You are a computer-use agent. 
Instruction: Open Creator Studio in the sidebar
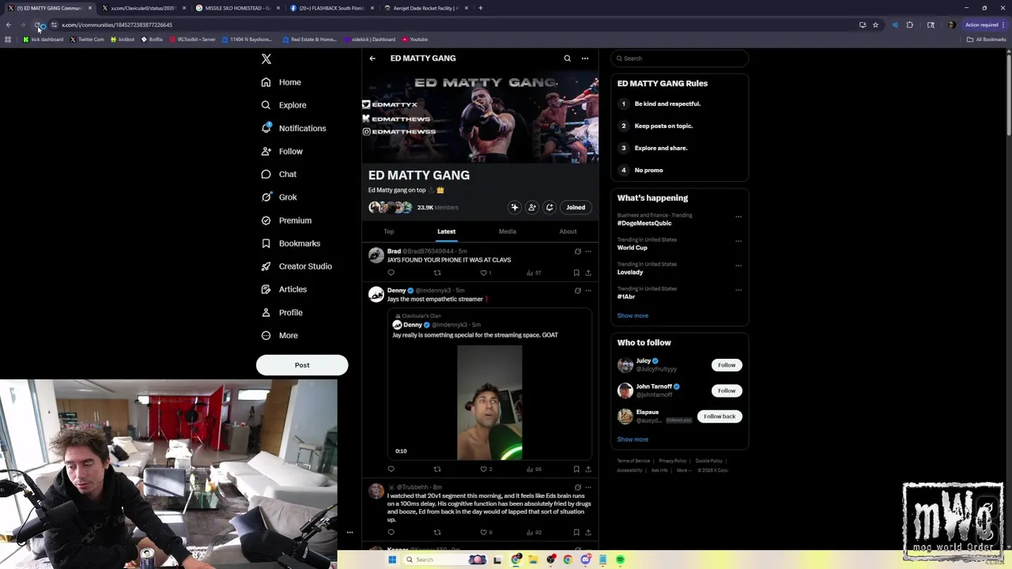pyautogui.click(x=296, y=266)
